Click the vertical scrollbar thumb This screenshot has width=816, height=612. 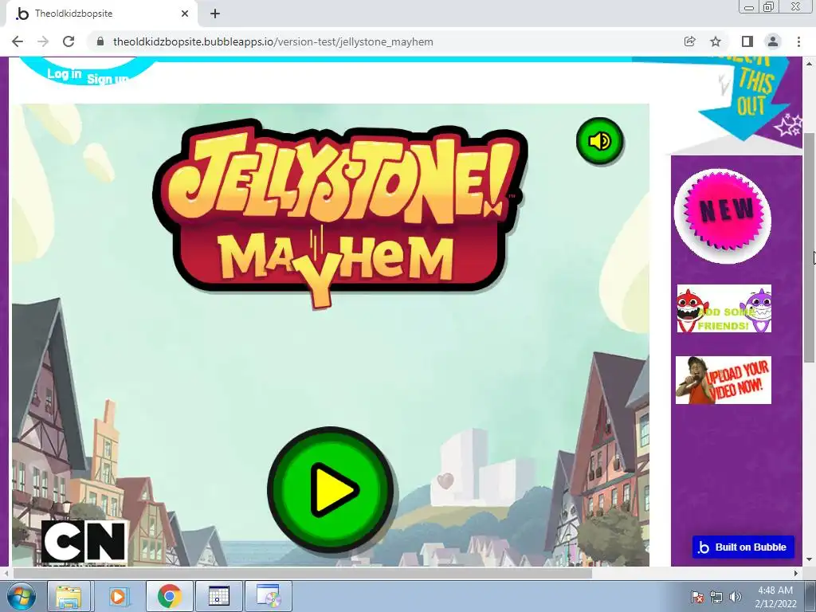click(x=810, y=248)
